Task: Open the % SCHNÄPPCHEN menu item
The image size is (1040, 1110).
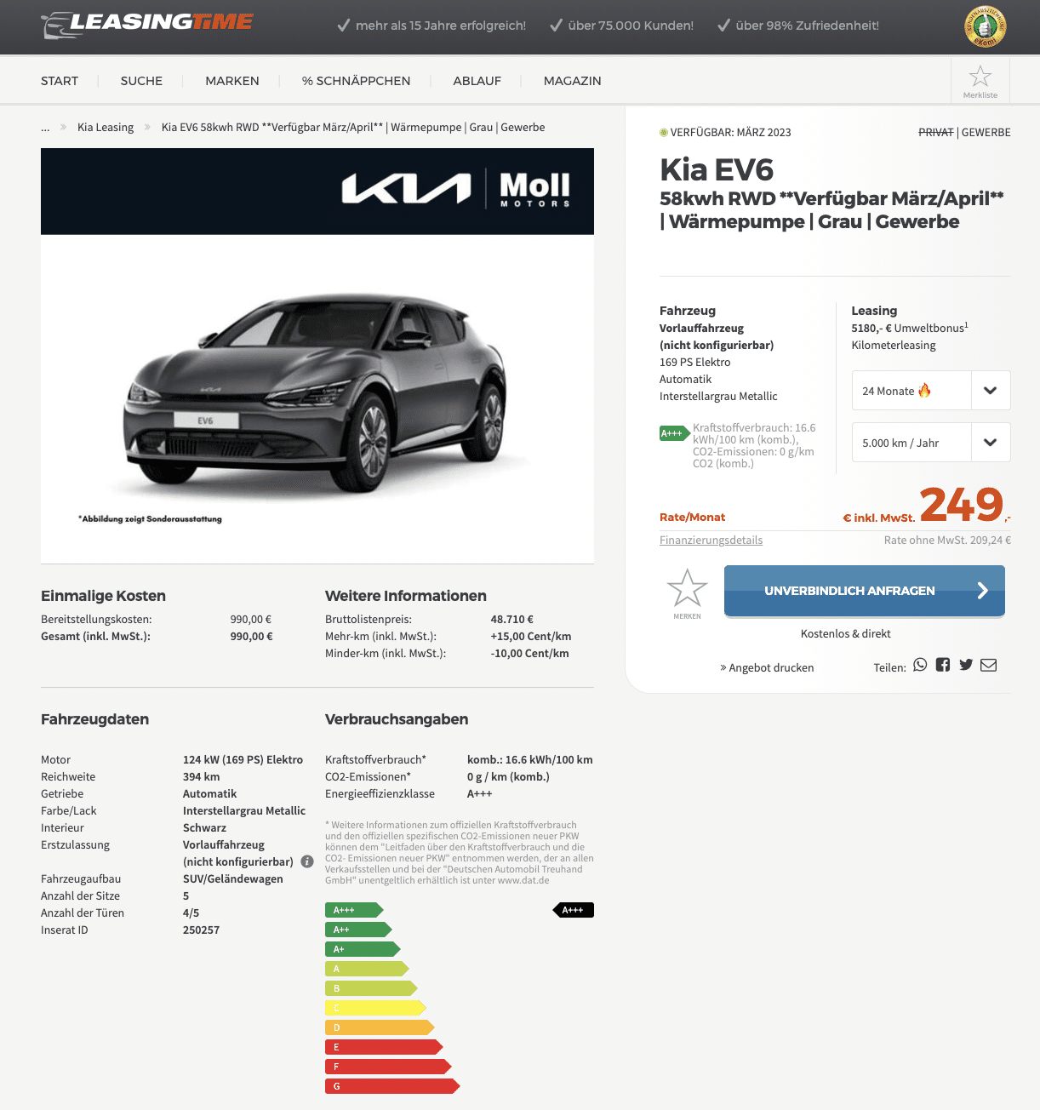Action: pyautogui.click(x=356, y=81)
